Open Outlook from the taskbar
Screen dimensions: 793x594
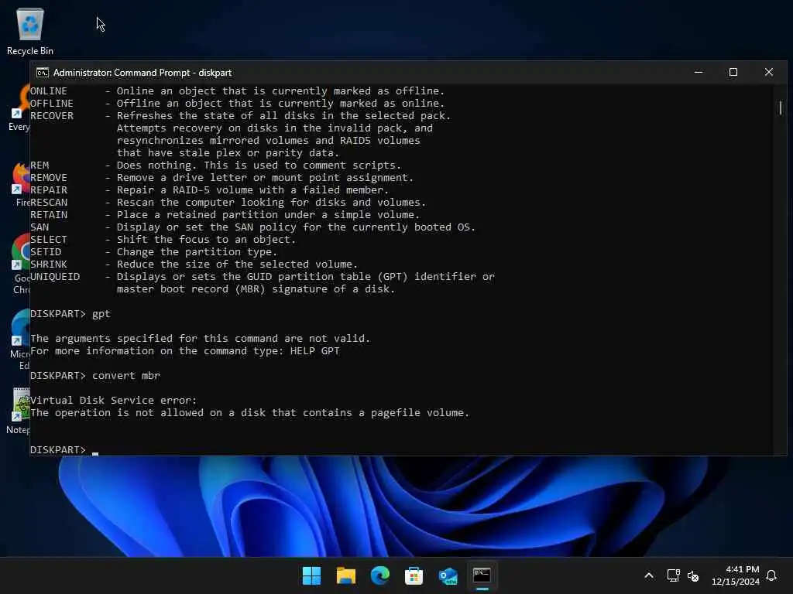click(x=448, y=575)
